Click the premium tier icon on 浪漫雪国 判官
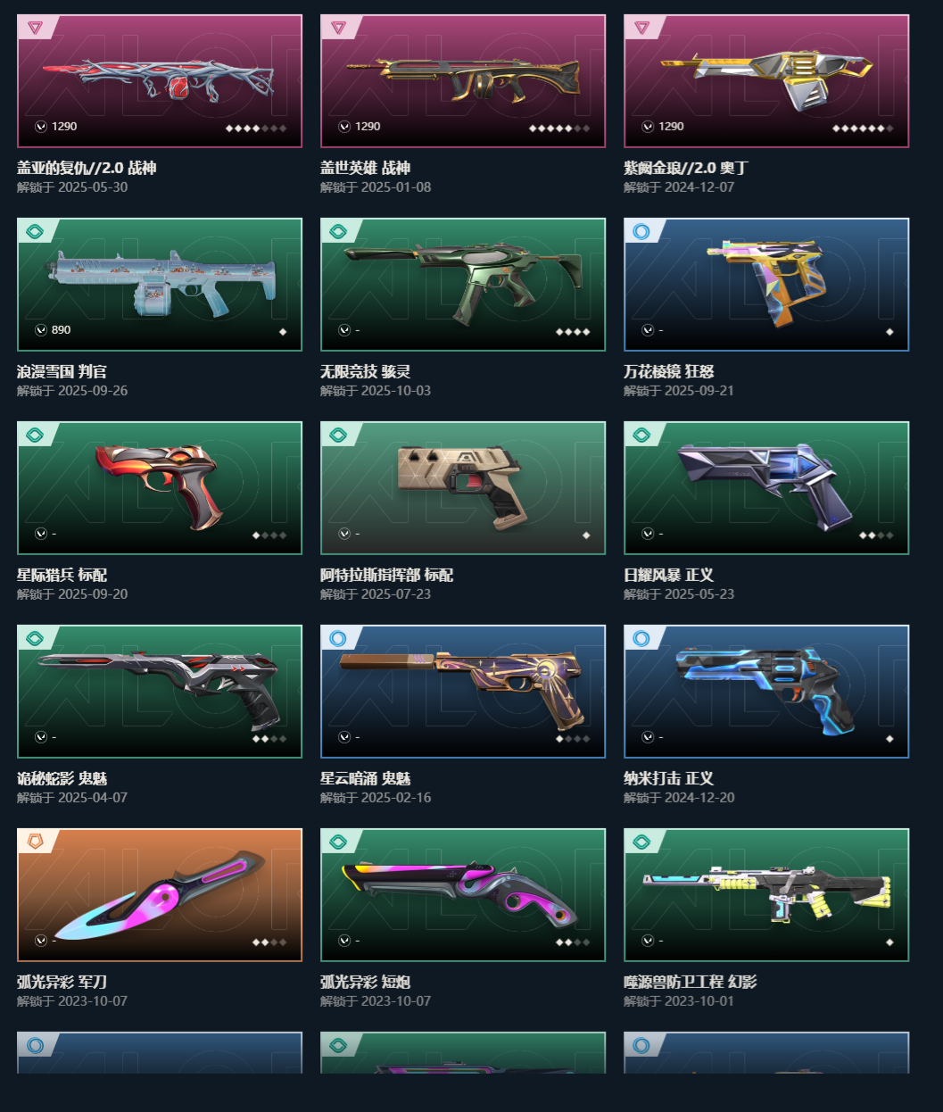Screen dimensions: 943x1112 coord(35,231)
